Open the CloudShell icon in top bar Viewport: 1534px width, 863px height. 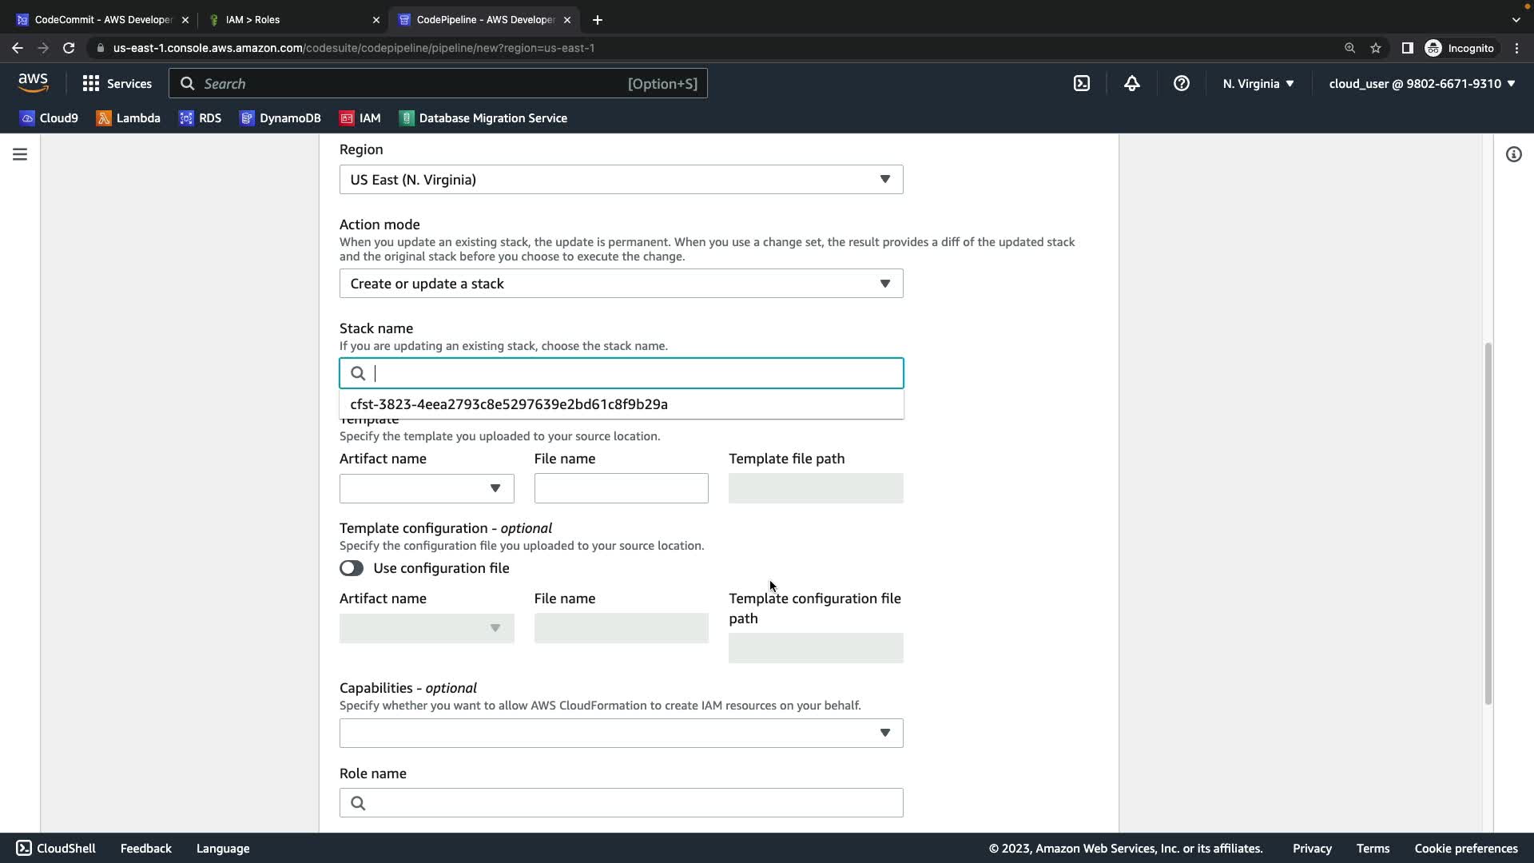[x=1081, y=83]
